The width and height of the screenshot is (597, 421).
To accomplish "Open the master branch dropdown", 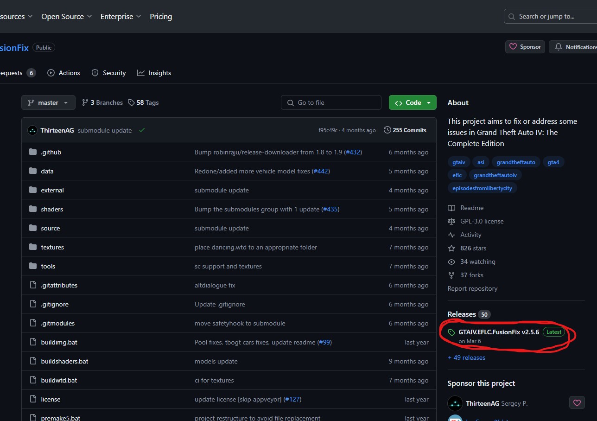I will [48, 102].
